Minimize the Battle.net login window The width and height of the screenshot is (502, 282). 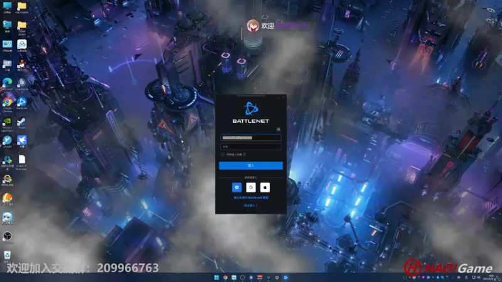278,97
